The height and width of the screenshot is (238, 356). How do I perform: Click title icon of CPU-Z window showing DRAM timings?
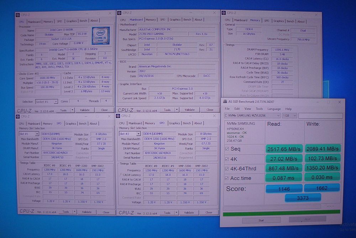click(224, 13)
